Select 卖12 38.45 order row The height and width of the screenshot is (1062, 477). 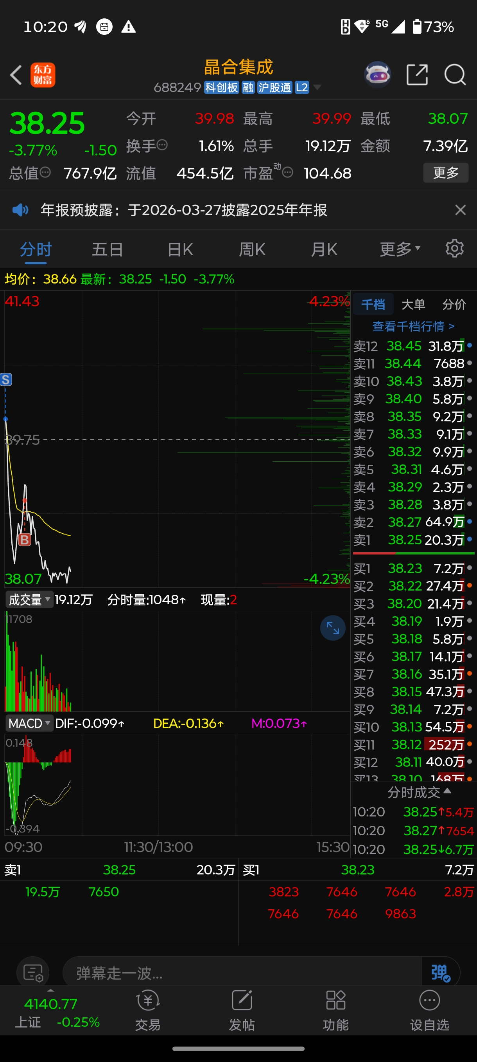413,346
